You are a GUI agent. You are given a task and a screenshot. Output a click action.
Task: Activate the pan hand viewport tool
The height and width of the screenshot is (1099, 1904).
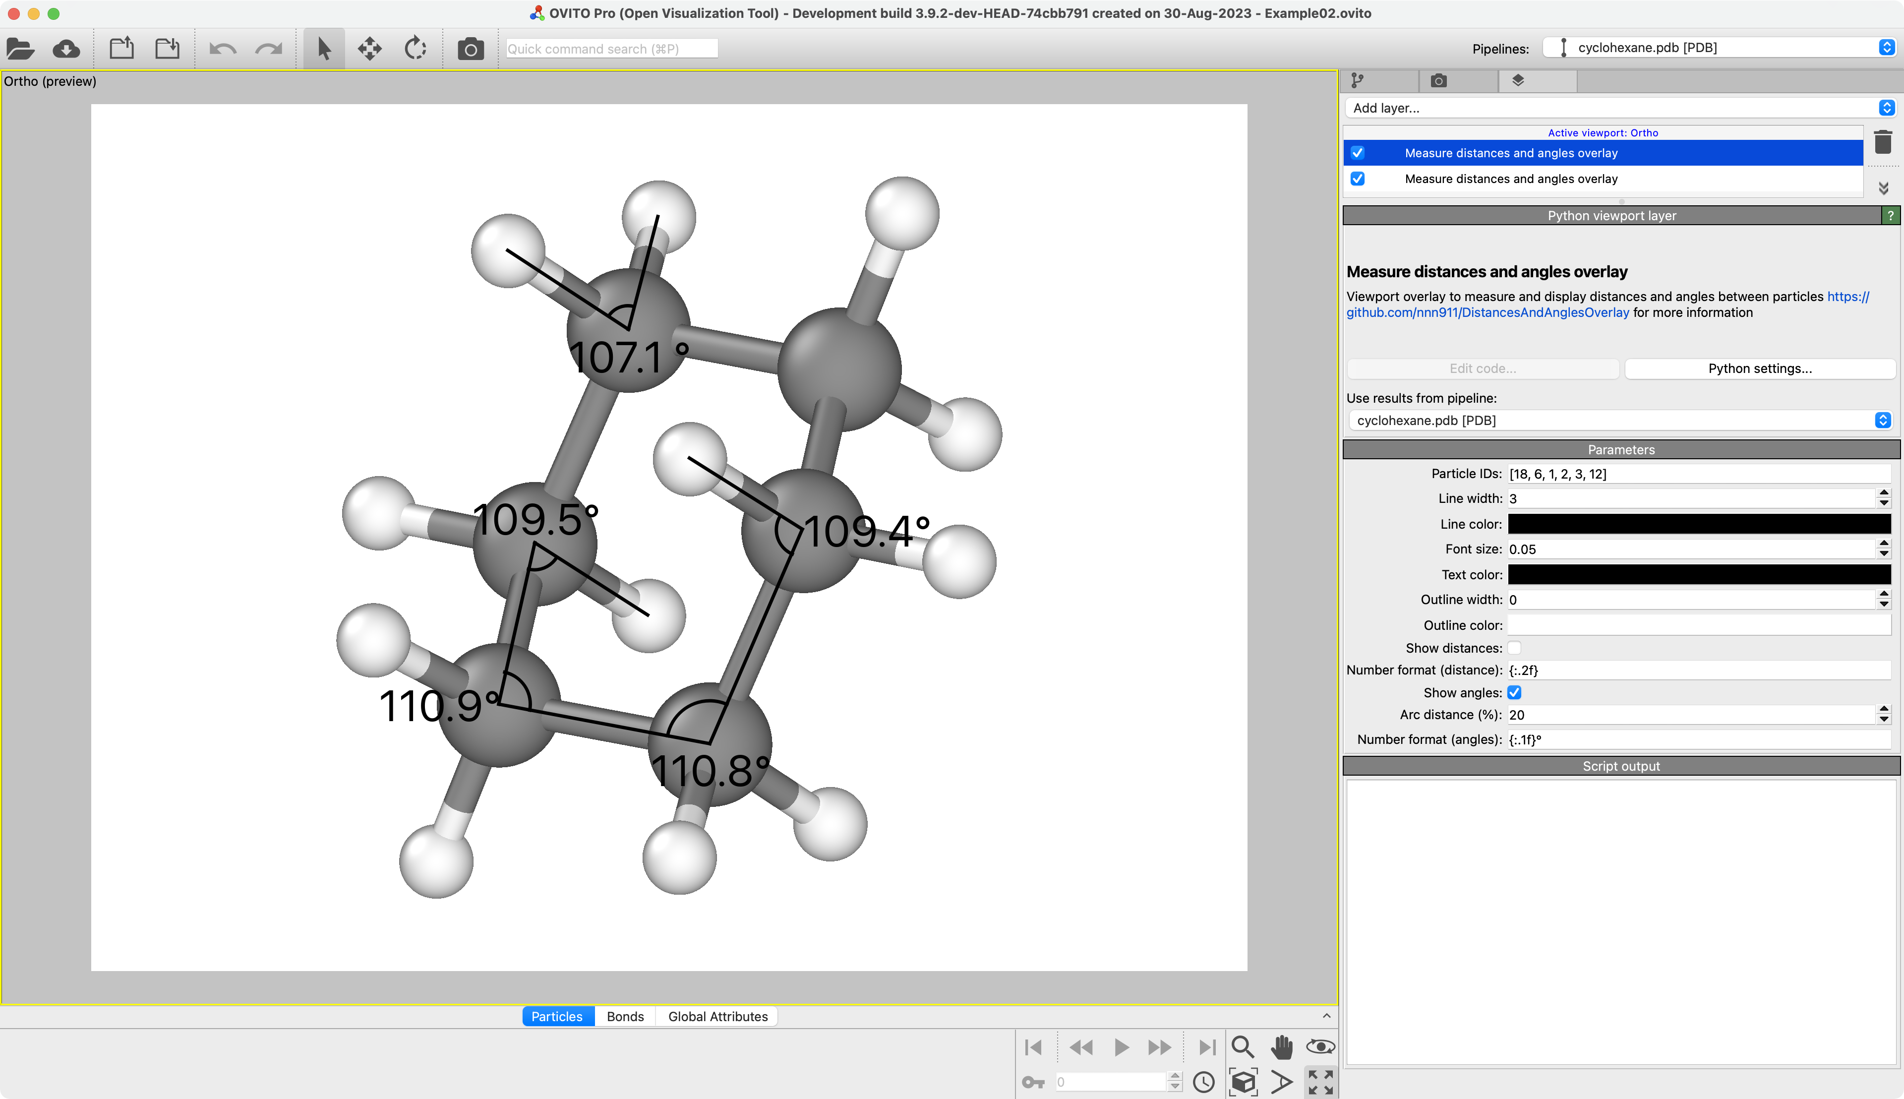pos(1281,1047)
